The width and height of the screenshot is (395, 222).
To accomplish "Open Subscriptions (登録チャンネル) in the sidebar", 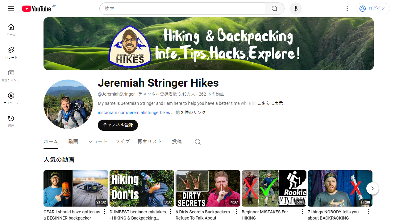I will (11, 76).
